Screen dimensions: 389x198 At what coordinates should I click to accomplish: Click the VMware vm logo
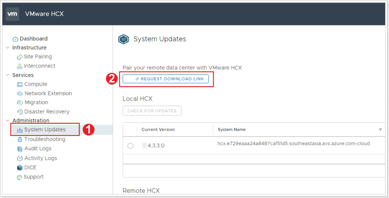tap(13, 14)
